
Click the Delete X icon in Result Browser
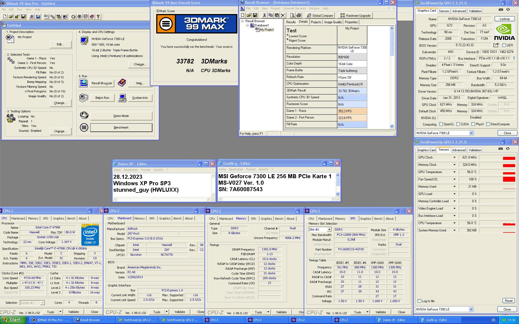coord(283,15)
